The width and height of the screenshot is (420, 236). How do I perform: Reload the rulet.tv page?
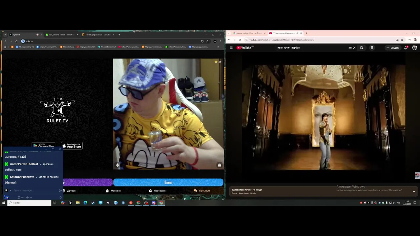coord(16,41)
